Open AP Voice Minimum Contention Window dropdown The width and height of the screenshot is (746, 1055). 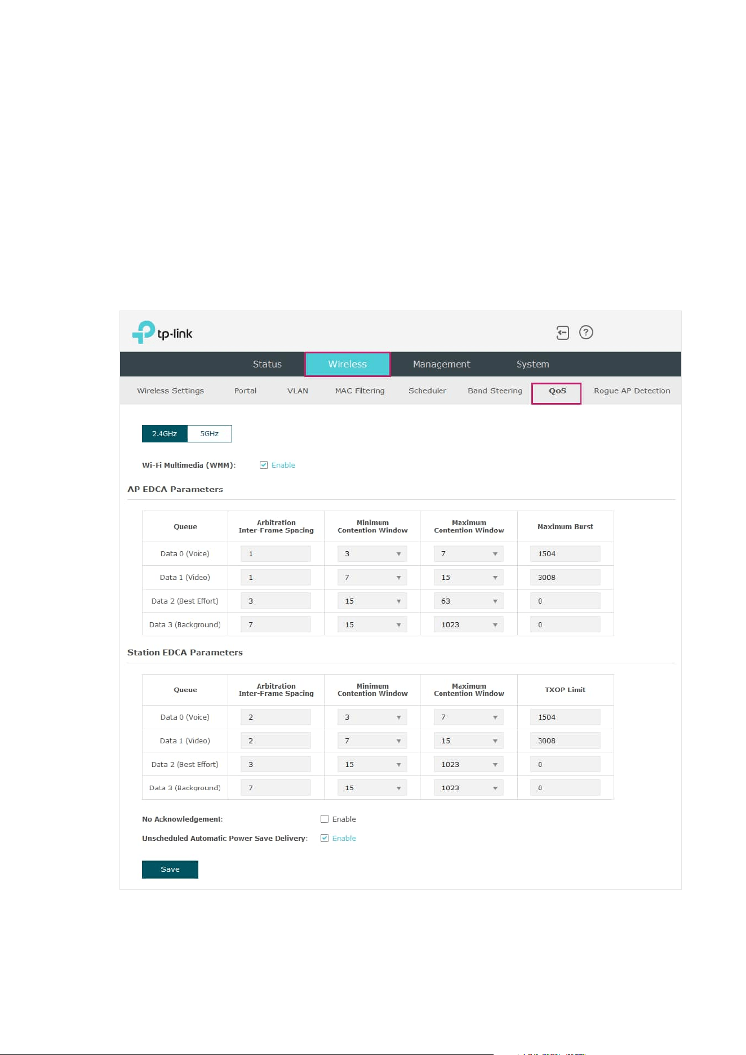coord(372,554)
